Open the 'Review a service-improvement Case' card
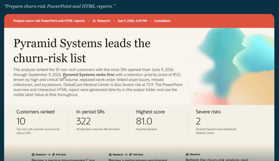The width and height of the screenshot is (279, 161). (x=63, y=160)
